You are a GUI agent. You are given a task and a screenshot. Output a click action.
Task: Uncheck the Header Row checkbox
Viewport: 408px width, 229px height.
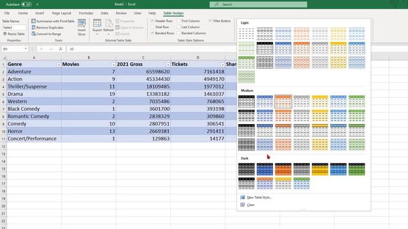point(152,21)
